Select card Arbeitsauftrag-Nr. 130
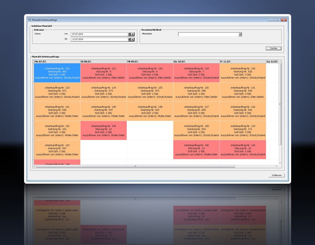This screenshot has height=245, width=315. (243, 73)
